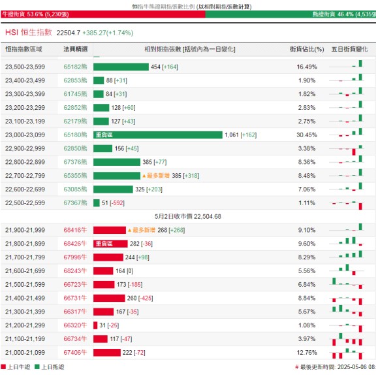Click the 最後更新時間 timestamp

coord(336,367)
